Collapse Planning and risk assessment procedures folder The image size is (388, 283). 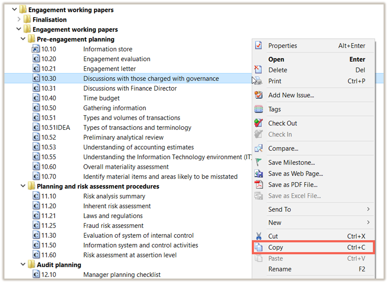click(x=23, y=186)
